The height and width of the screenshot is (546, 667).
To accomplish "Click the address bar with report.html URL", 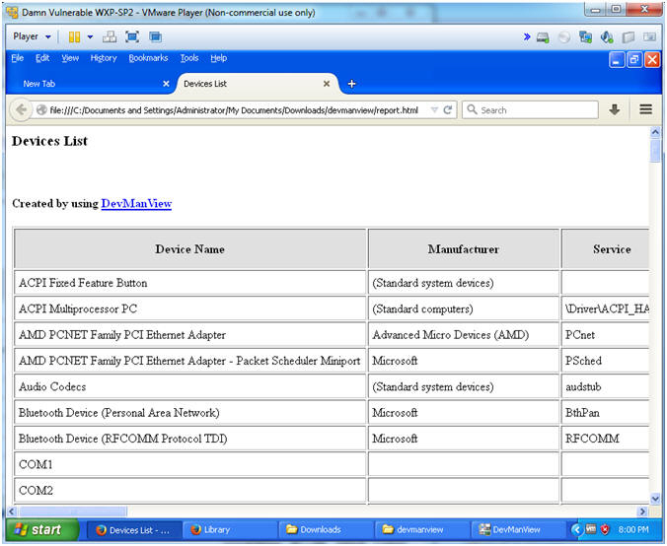I will (x=234, y=110).
